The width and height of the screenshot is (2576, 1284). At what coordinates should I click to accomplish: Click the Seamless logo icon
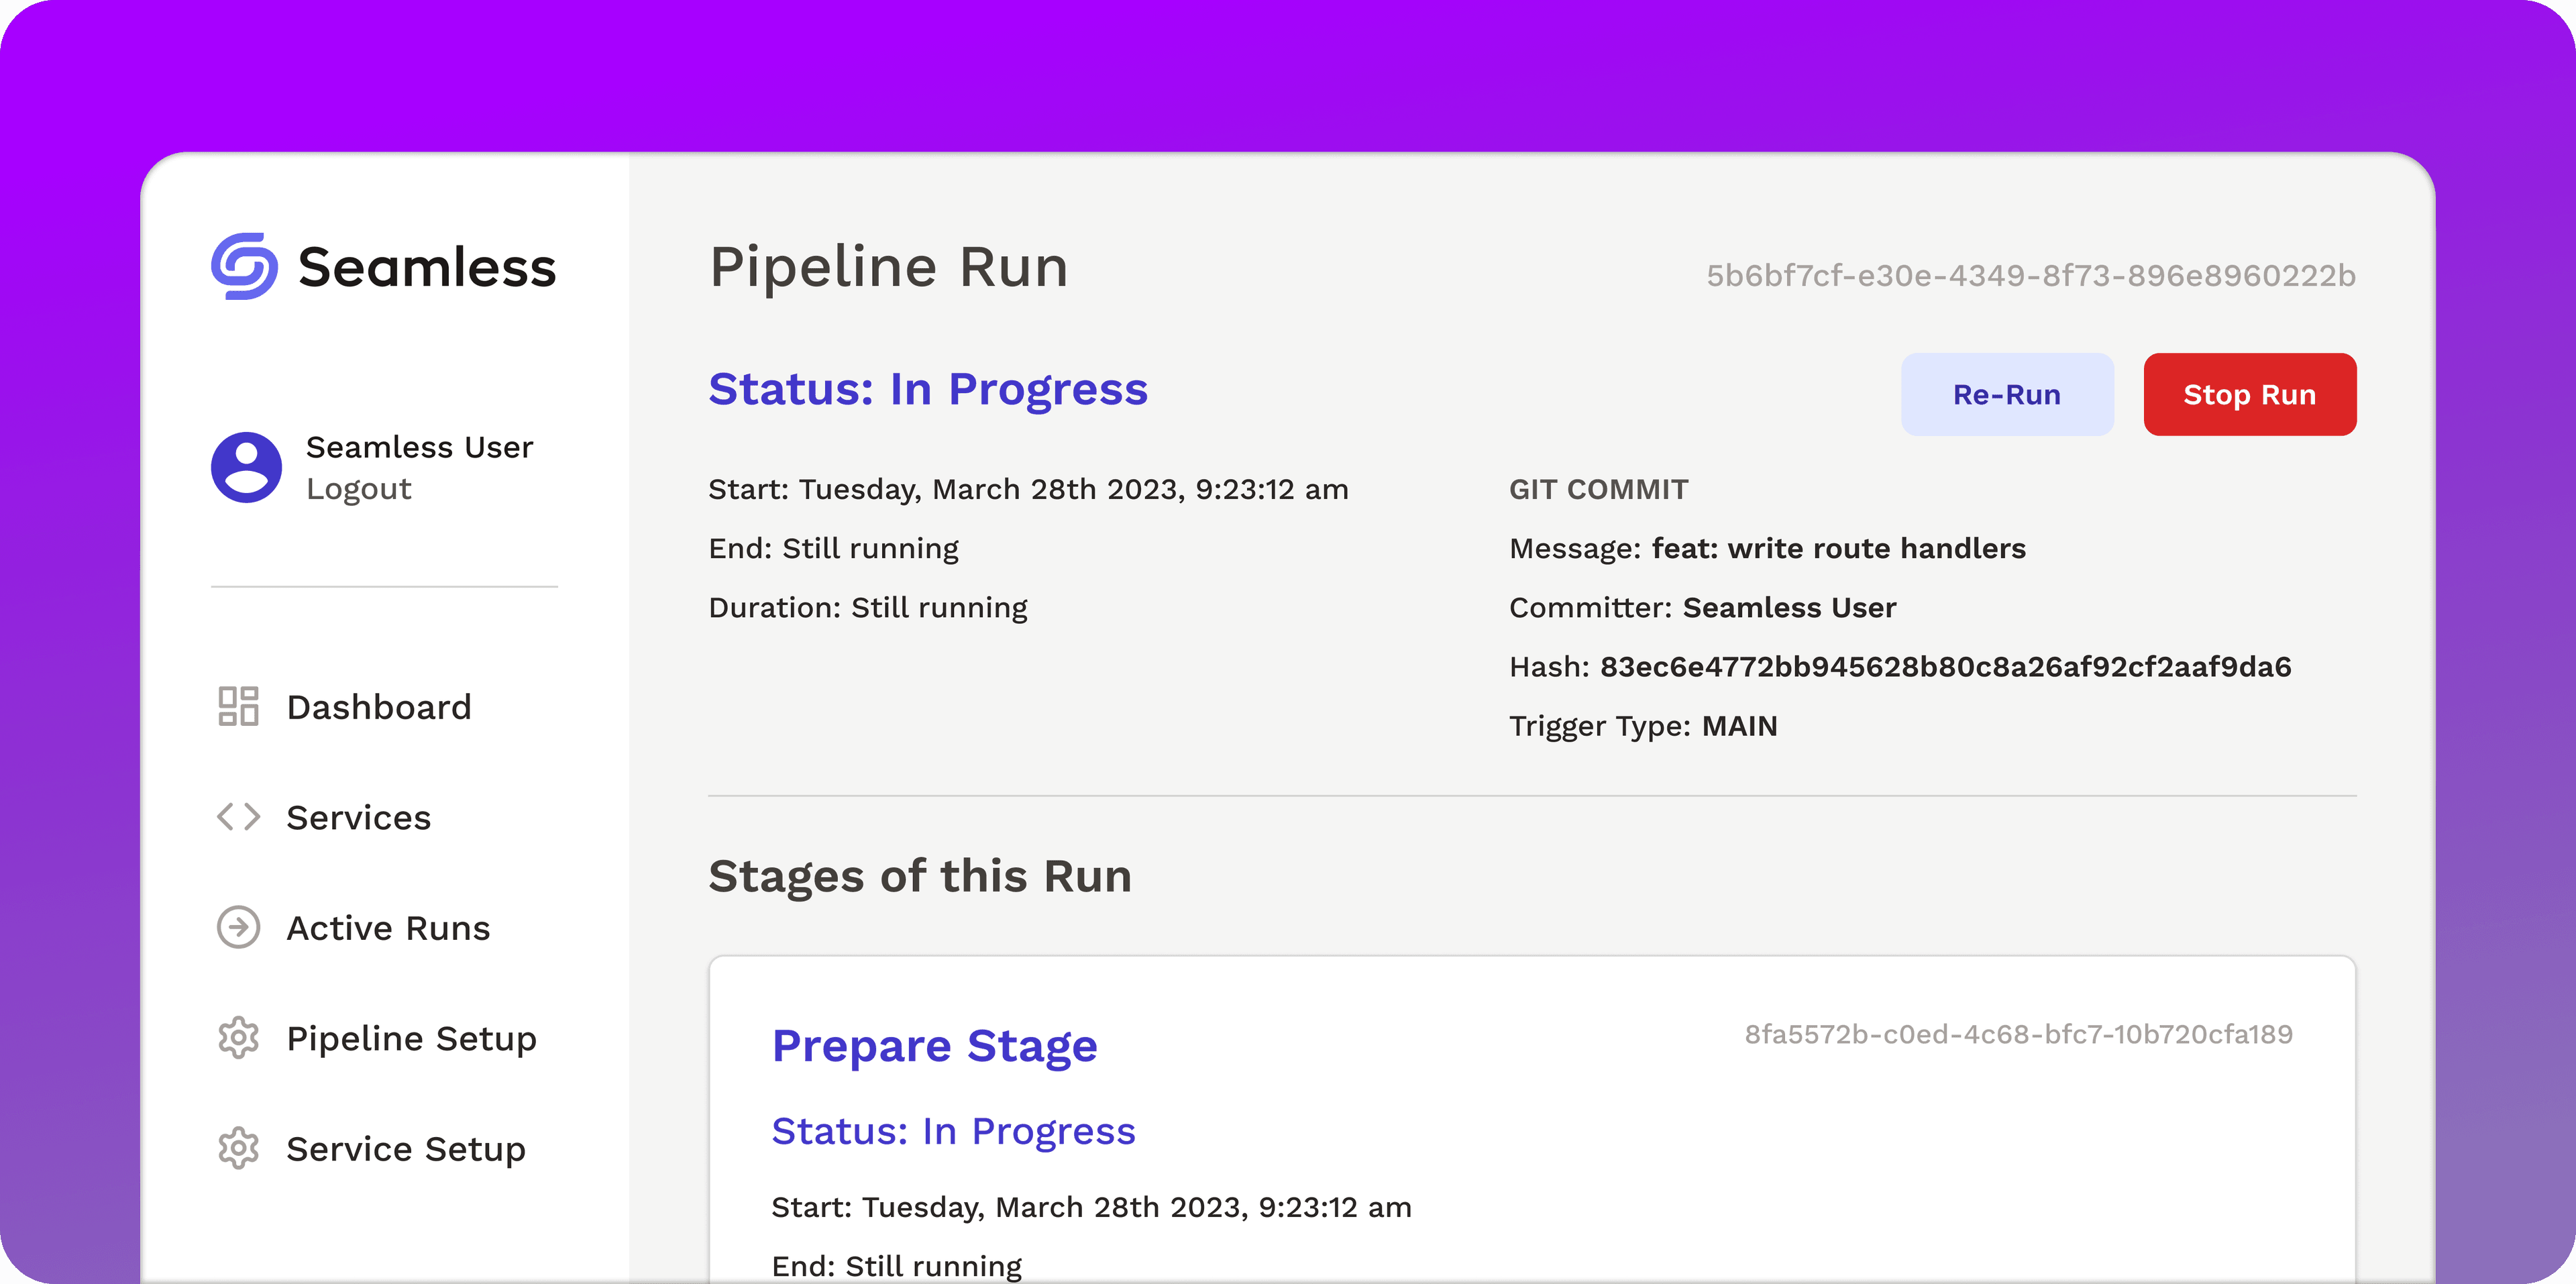tap(244, 267)
